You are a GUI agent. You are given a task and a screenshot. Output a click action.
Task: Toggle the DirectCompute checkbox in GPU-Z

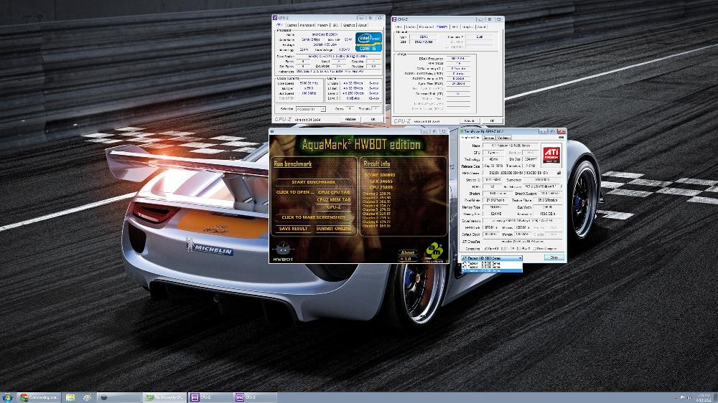pos(534,248)
